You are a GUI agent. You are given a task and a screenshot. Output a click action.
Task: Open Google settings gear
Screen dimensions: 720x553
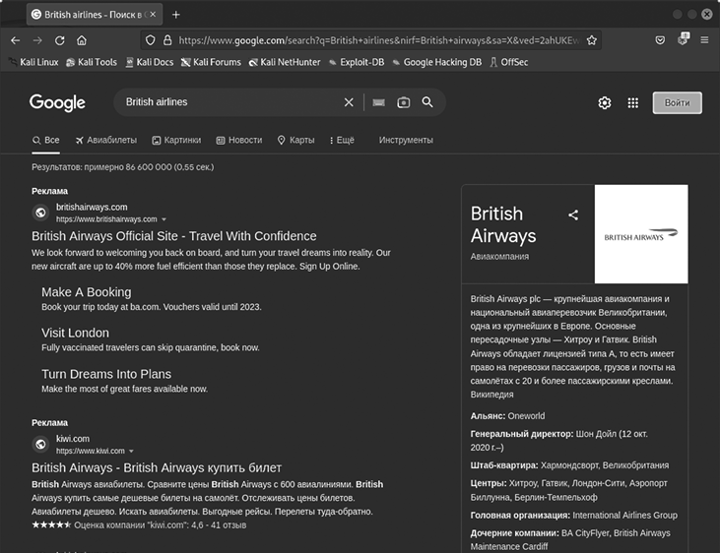(x=605, y=103)
